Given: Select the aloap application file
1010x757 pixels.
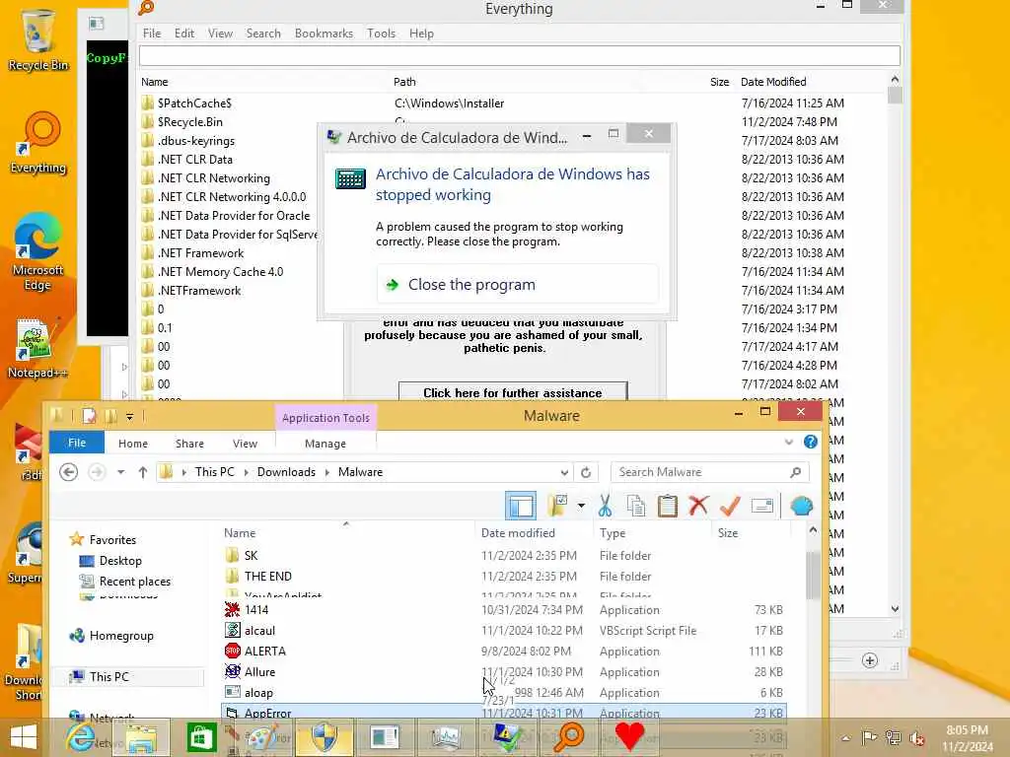Looking at the screenshot, I should click(504, 693).
